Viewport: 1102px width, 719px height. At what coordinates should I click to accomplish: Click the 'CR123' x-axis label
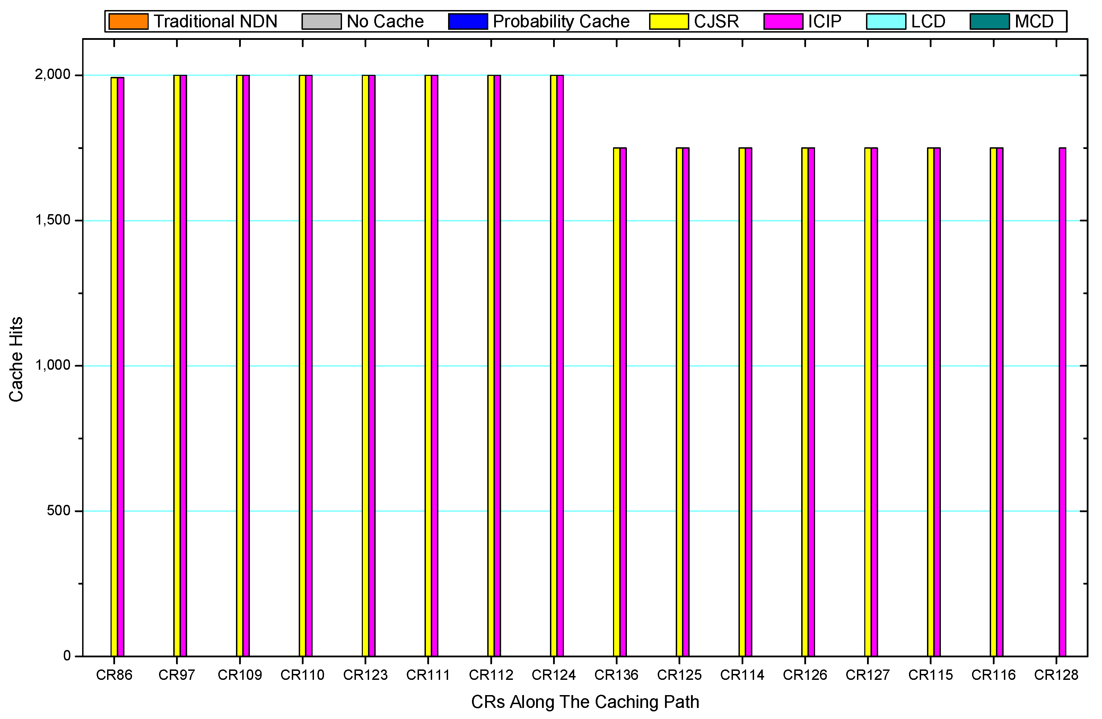pyautogui.click(x=365, y=675)
